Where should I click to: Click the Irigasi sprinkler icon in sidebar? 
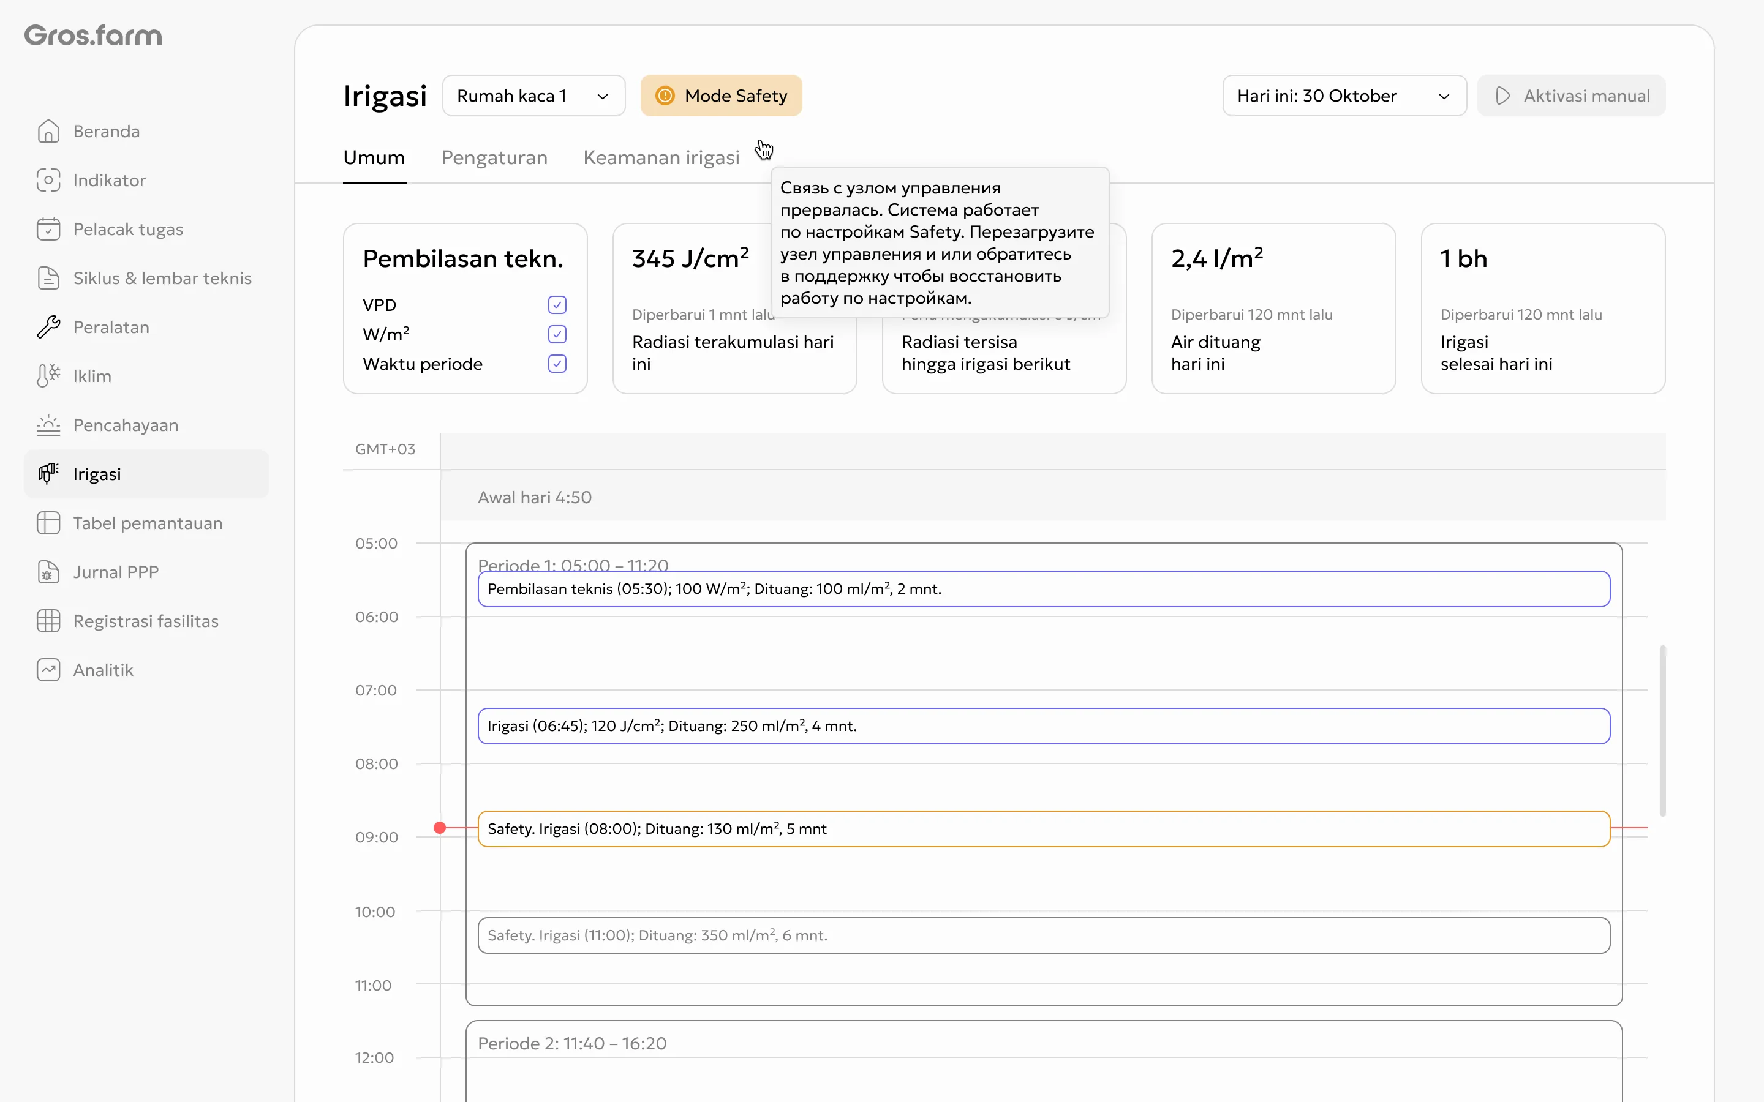tap(48, 474)
